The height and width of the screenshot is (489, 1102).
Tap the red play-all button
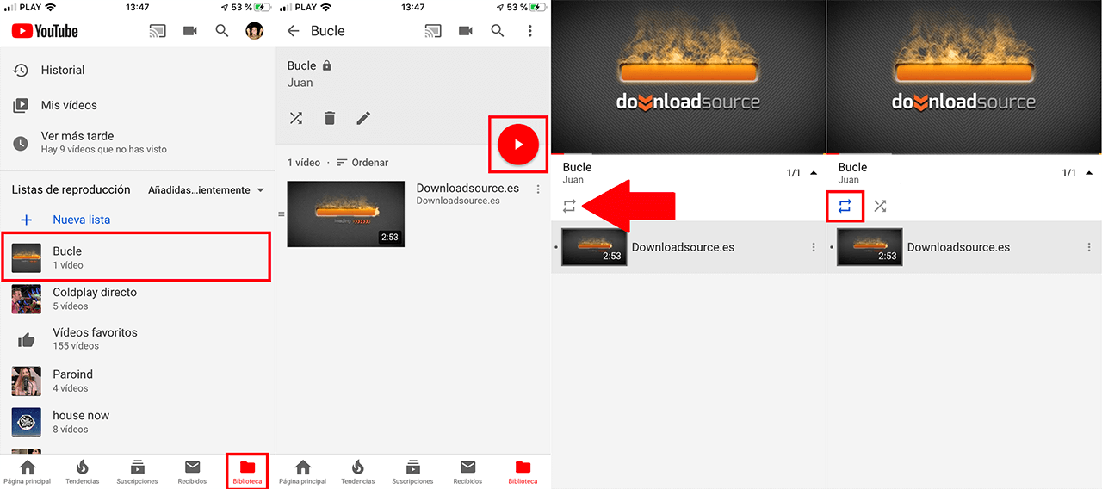[x=518, y=145]
